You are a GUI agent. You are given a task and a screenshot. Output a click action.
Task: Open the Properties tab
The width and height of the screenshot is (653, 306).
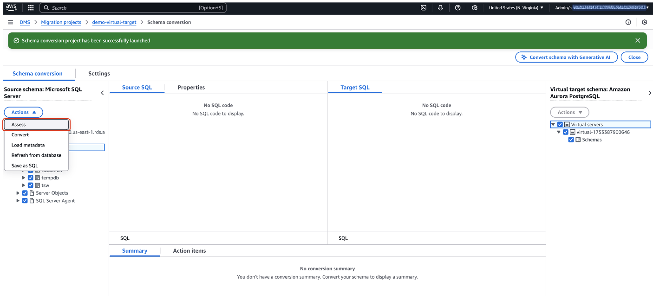point(191,88)
